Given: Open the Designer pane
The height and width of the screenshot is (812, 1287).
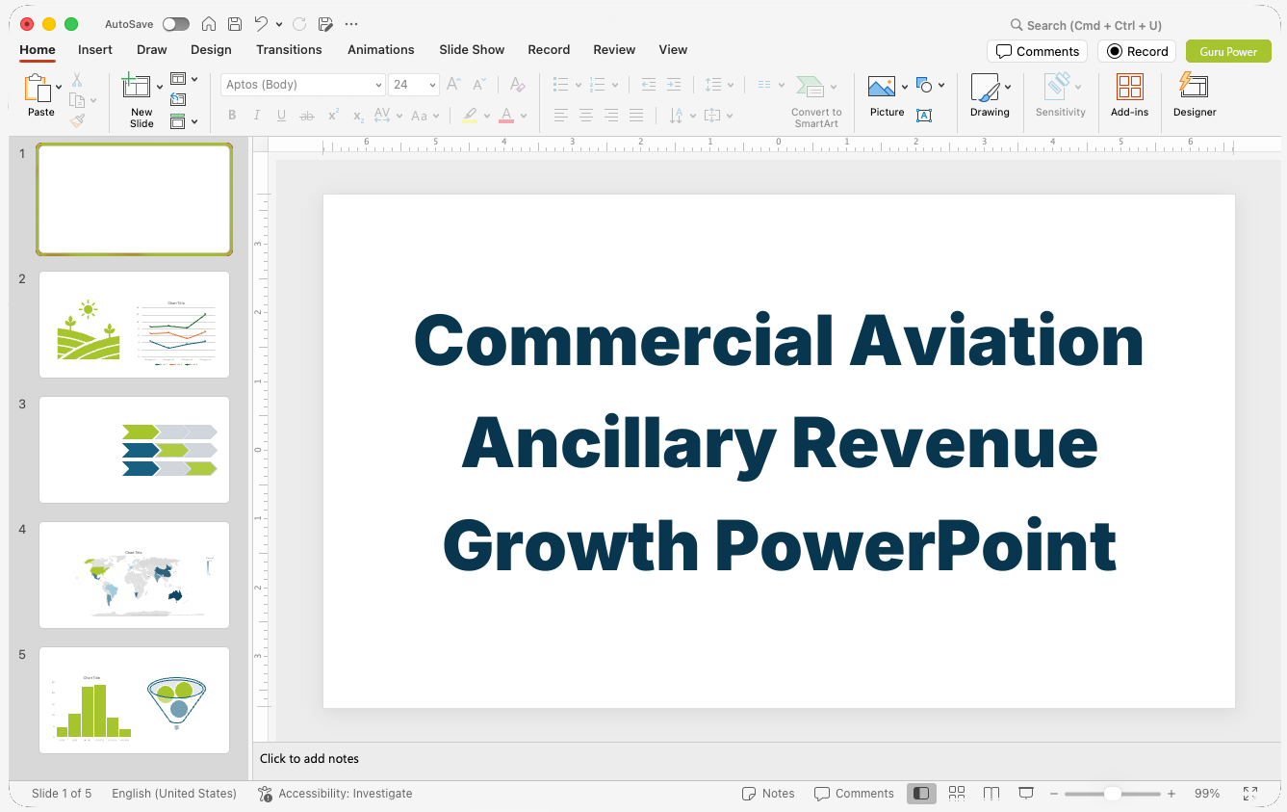Looking at the screenshot, I should [1195, 95].
